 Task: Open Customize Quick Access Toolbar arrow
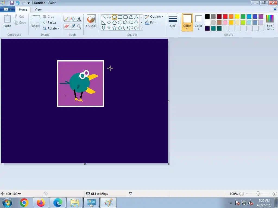tap(29, 3)
